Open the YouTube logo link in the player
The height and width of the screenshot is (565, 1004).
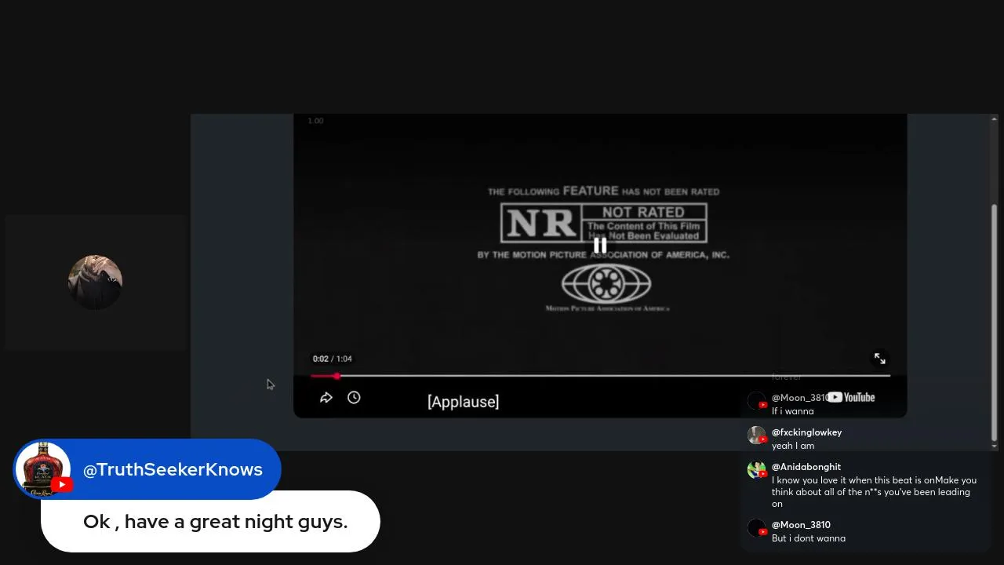click(851, 397)
